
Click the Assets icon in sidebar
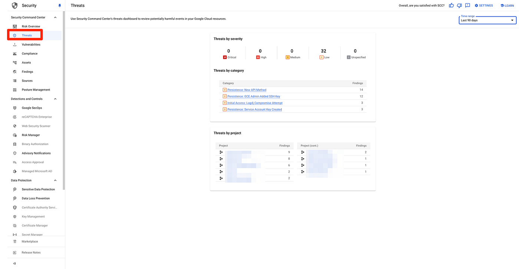15,63
